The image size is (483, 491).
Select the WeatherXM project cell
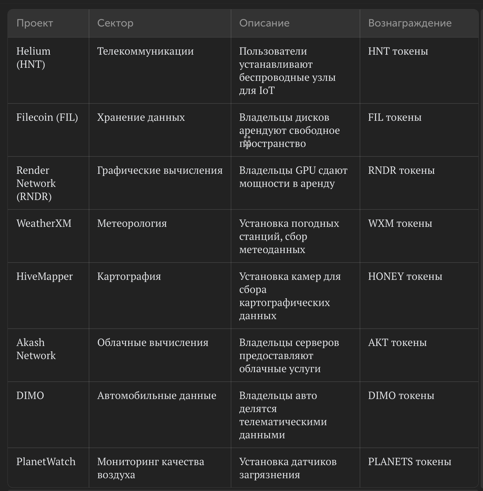[x=44, y=223]
